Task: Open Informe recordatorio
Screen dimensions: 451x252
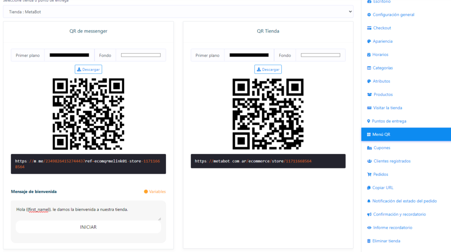Action: 392,227
